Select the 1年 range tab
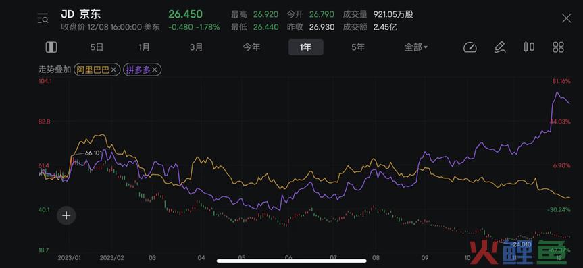This screenshot has height=268, width=583. point(305,47)
